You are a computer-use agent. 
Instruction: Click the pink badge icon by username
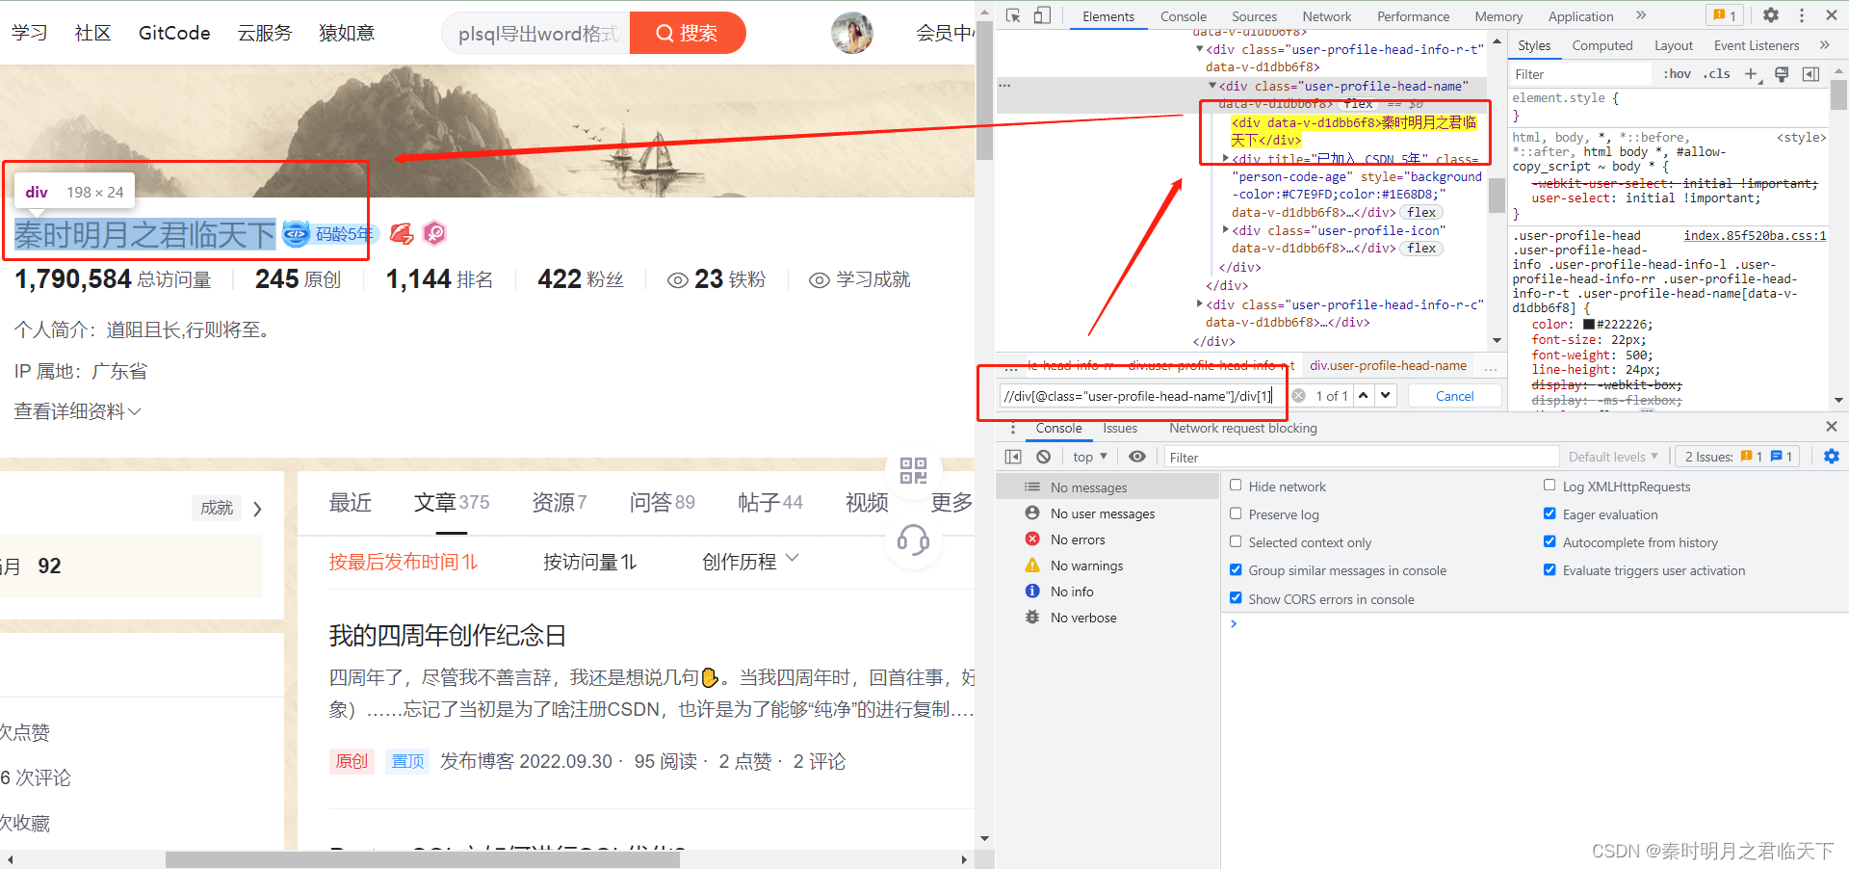coord(434,233)
